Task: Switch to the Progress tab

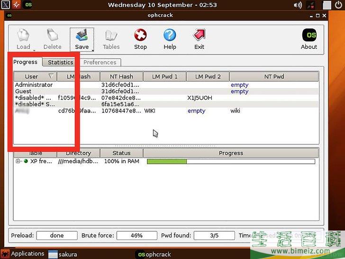Action: pyautogui.click(x=25, y=62)
